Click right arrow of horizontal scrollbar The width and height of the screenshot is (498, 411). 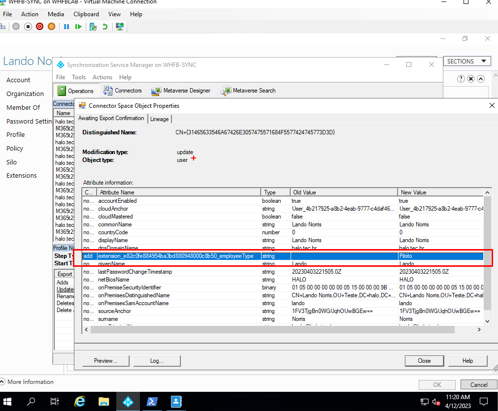coord(479,330)
